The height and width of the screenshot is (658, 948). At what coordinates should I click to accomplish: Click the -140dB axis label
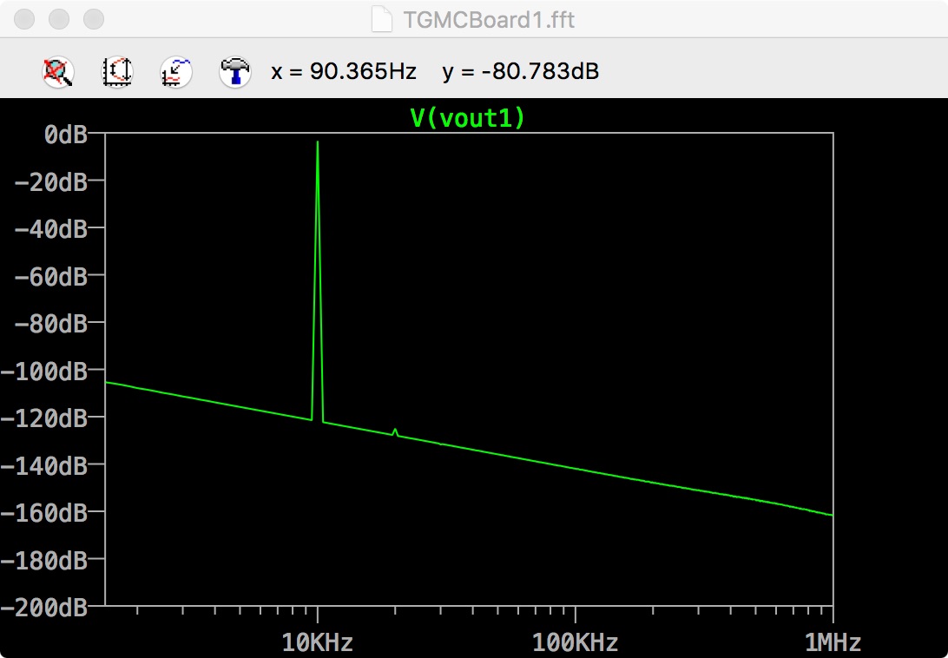click(44, 465)
